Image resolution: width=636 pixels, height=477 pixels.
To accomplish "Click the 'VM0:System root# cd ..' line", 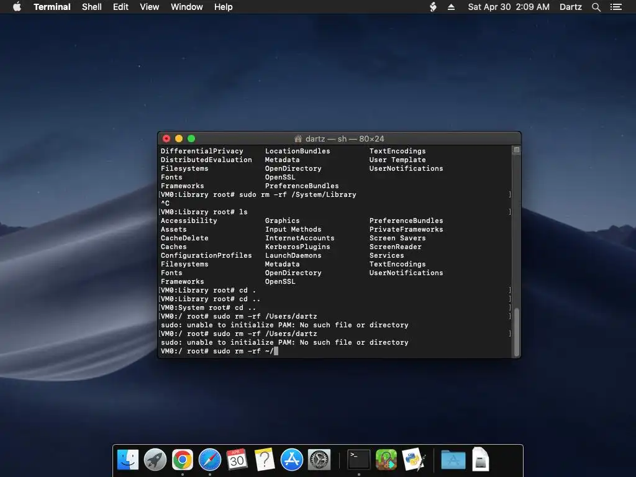I will click(208, 308).
